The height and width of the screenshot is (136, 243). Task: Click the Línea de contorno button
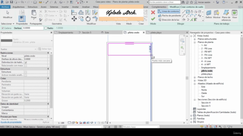tap(169, 11)
